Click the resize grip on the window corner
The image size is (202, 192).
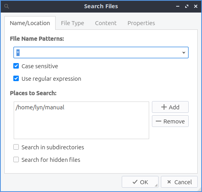tap(200, 190)
